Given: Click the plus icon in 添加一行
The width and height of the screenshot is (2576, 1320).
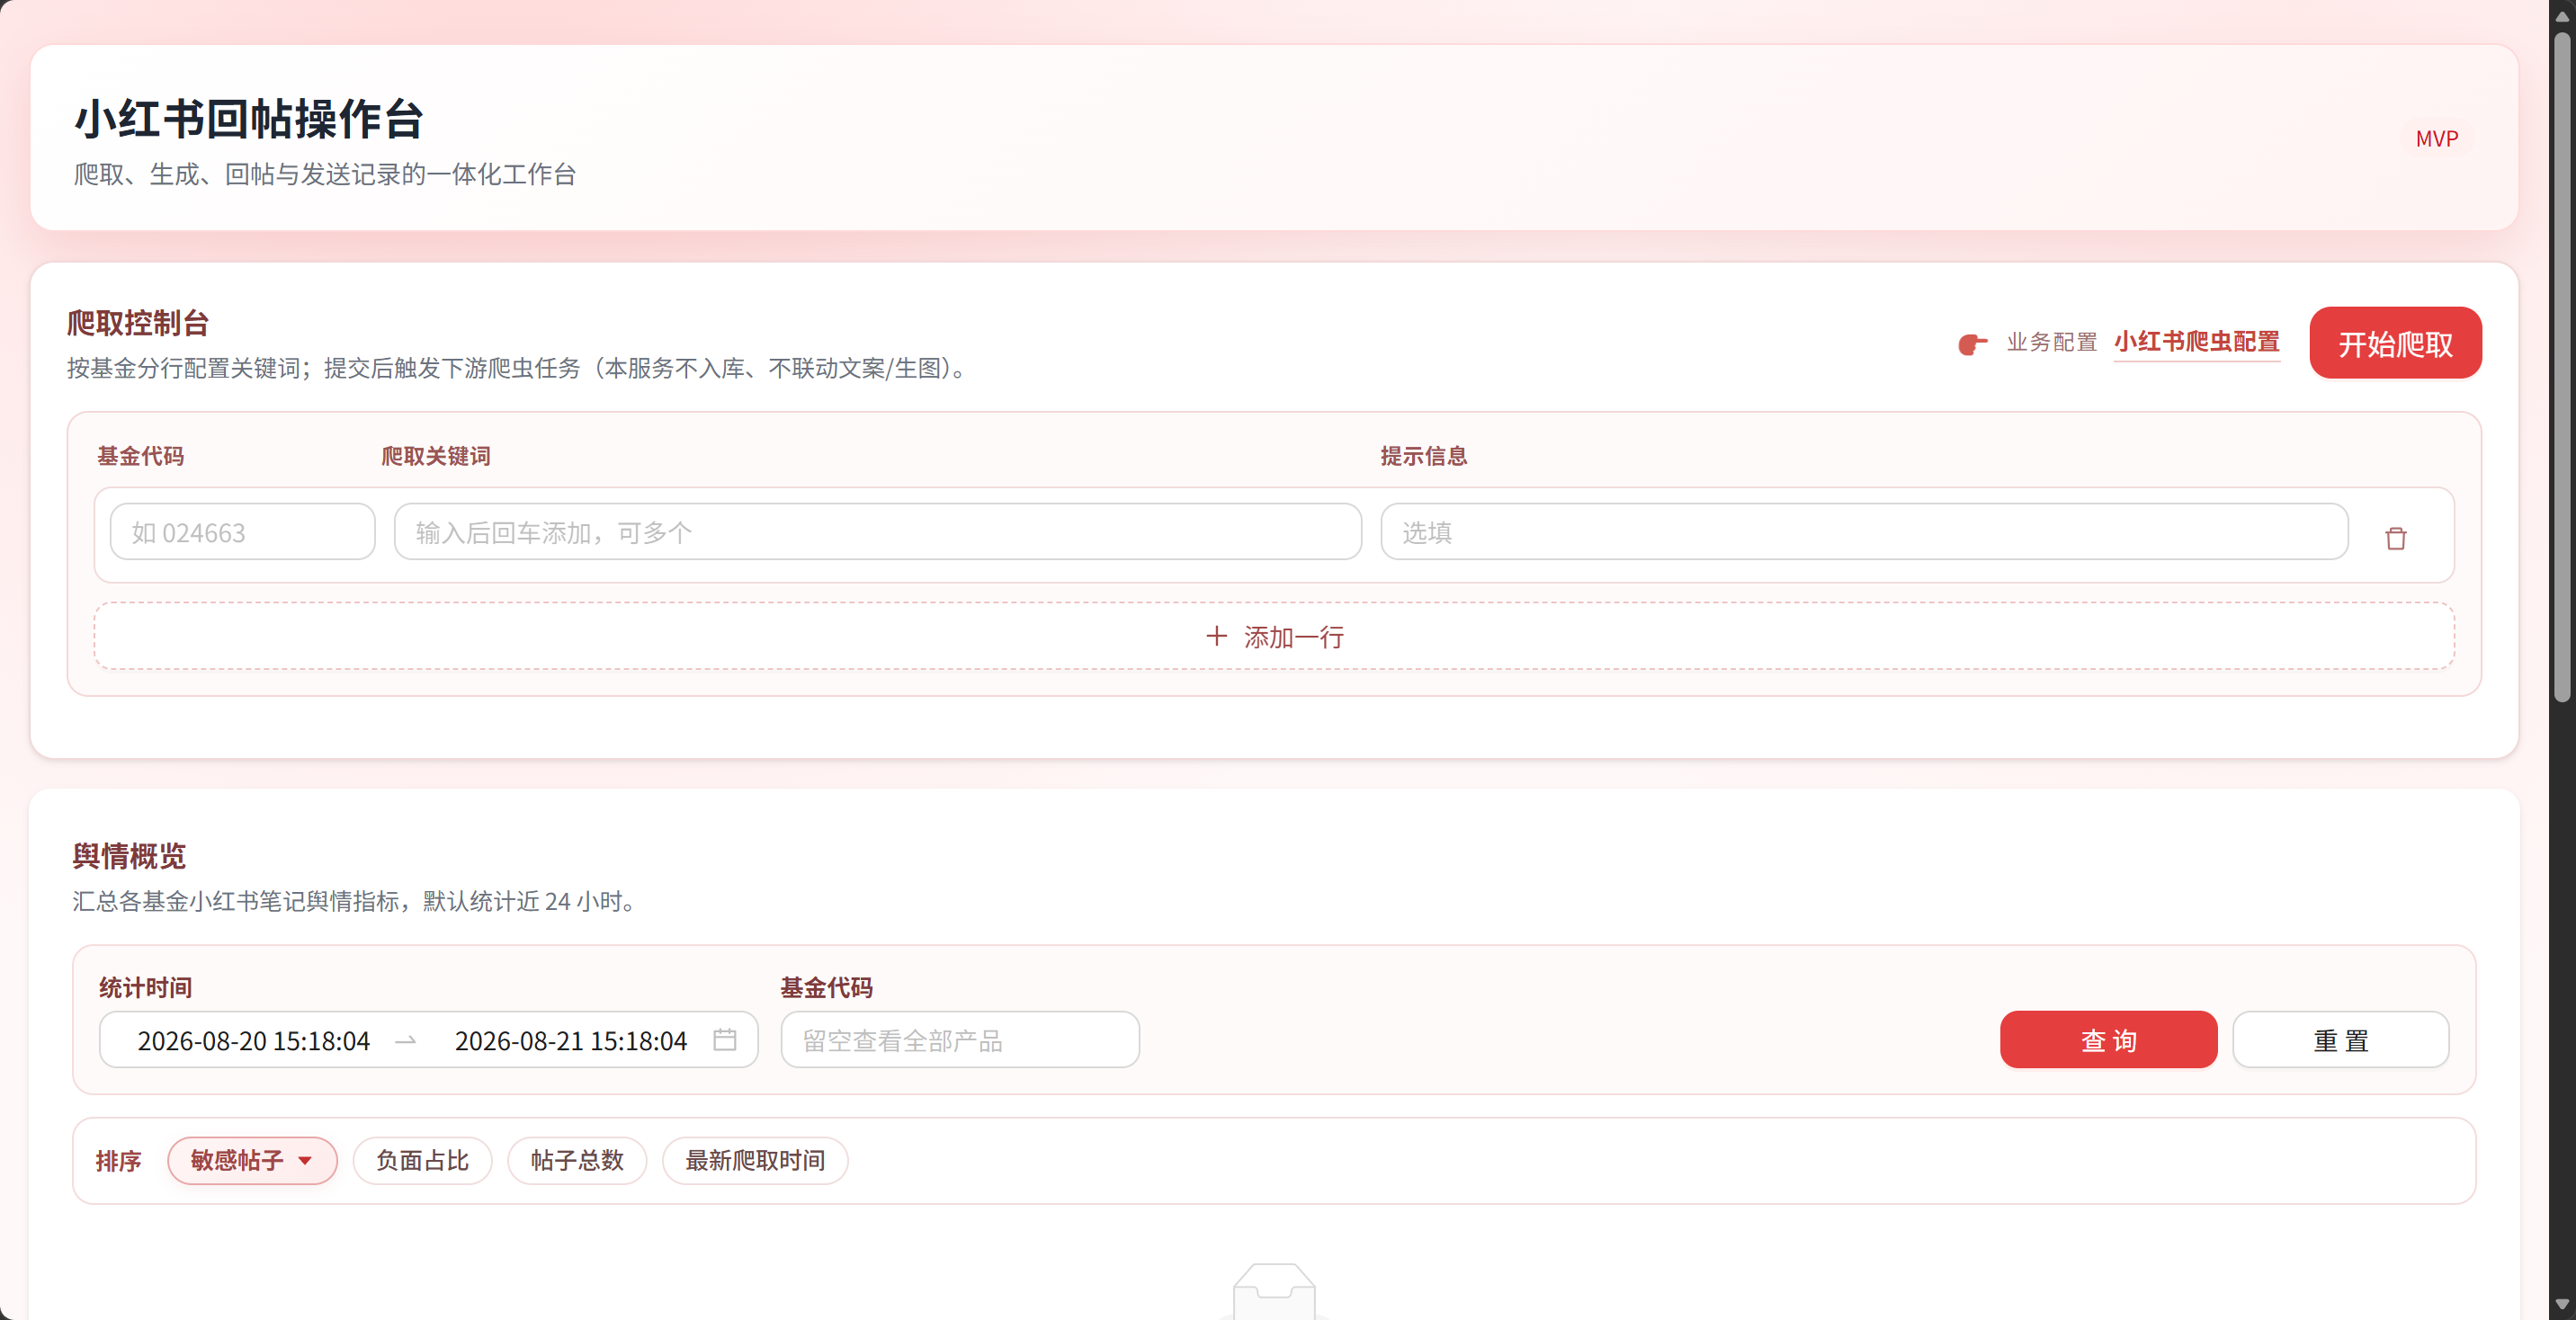Looking at the screenshot, I should coord(1216,636).
